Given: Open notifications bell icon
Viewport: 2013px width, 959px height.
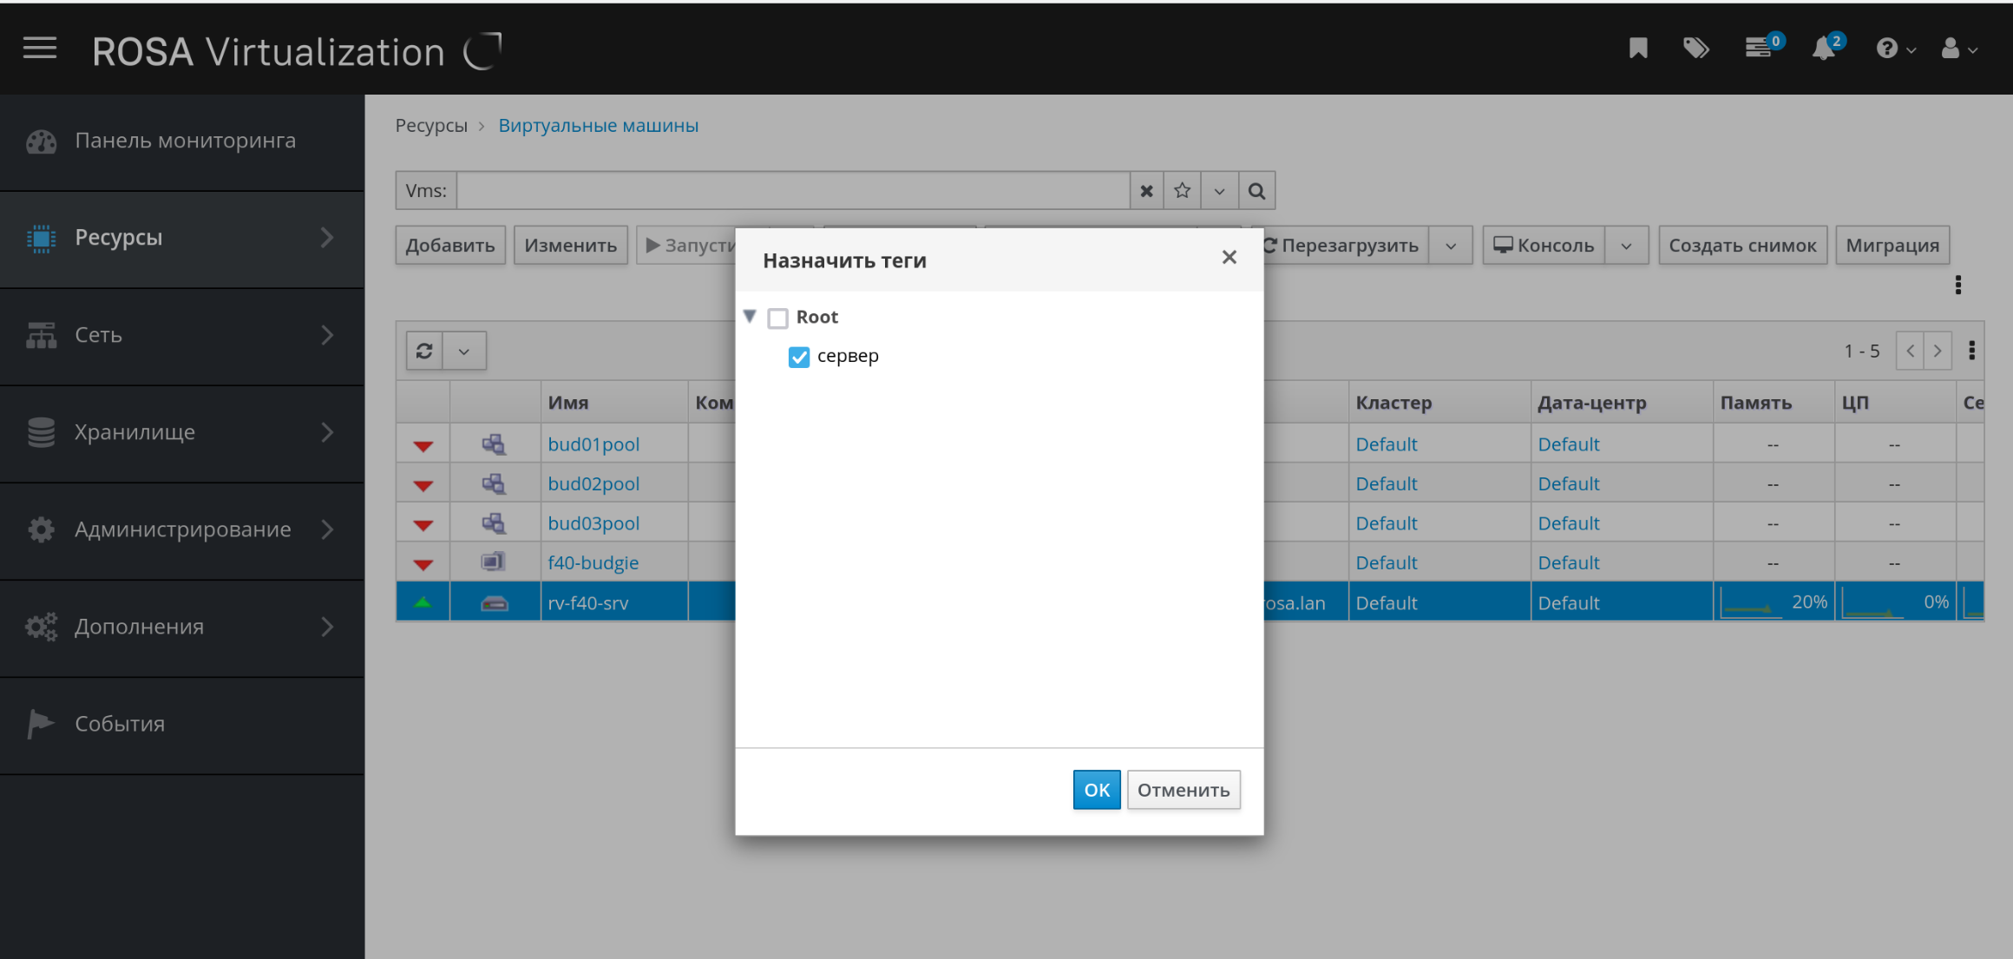Looking at the screenshot, I should coord(1824,49).
